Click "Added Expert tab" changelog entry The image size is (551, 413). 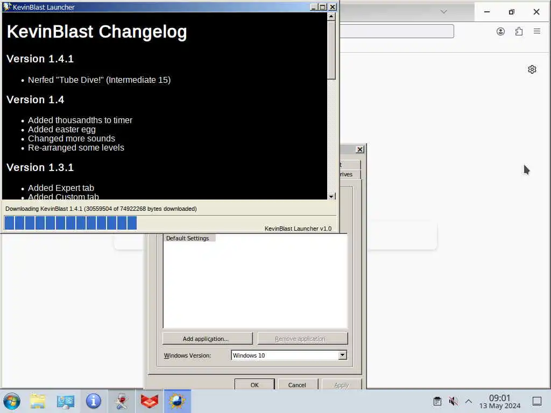coord(61,188)
